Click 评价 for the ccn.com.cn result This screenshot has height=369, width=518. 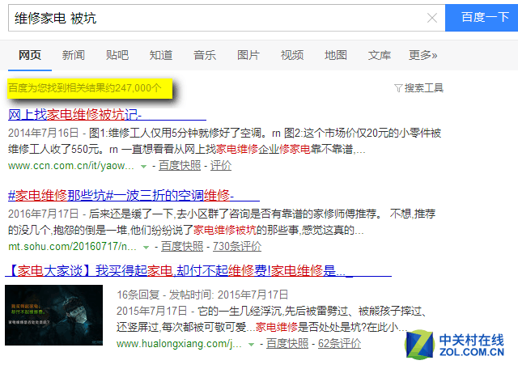221,166
